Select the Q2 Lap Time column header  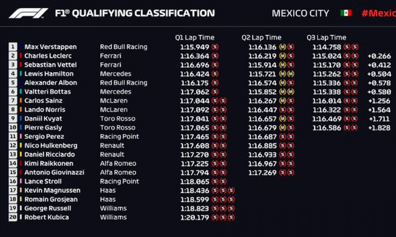pos(262,37)
